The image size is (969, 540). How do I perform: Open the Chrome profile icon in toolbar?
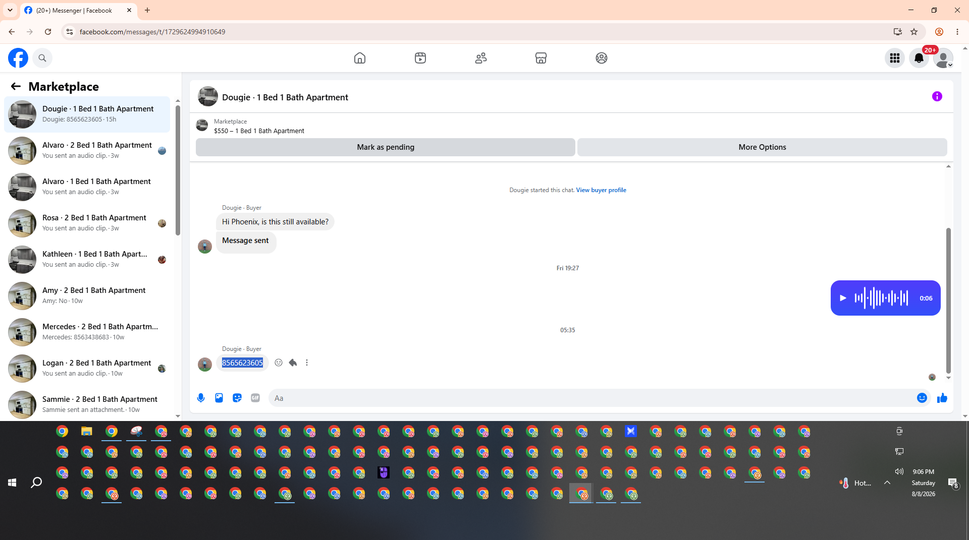tap(939, 32)
